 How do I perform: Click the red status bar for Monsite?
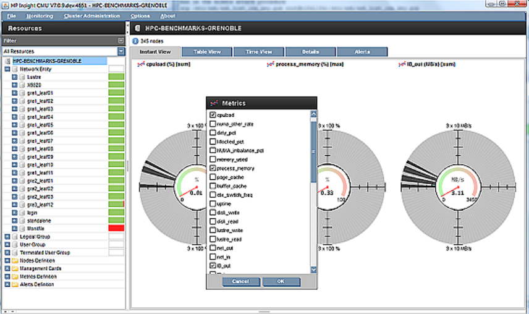point(116,228)
